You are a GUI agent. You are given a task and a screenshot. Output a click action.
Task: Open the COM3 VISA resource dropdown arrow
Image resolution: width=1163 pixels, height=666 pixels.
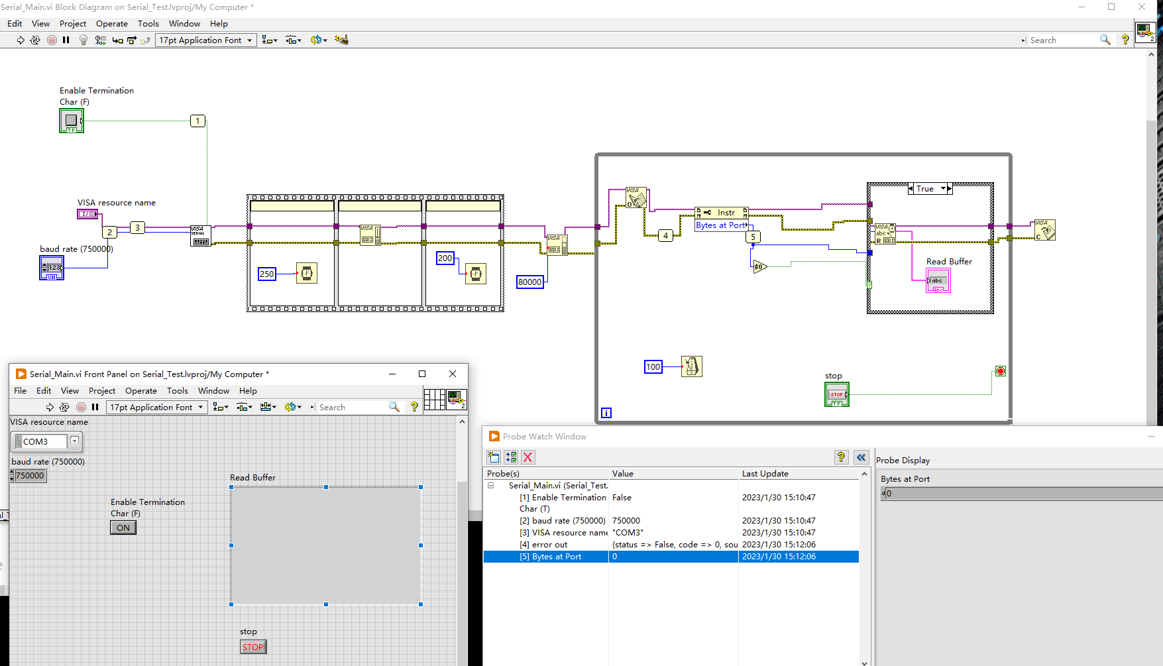pos(75,441)
